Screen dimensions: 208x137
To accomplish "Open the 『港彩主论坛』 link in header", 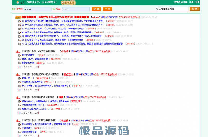I will point(33,2).
